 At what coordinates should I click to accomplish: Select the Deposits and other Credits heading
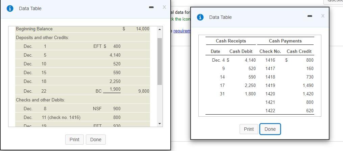pos(43,37)
